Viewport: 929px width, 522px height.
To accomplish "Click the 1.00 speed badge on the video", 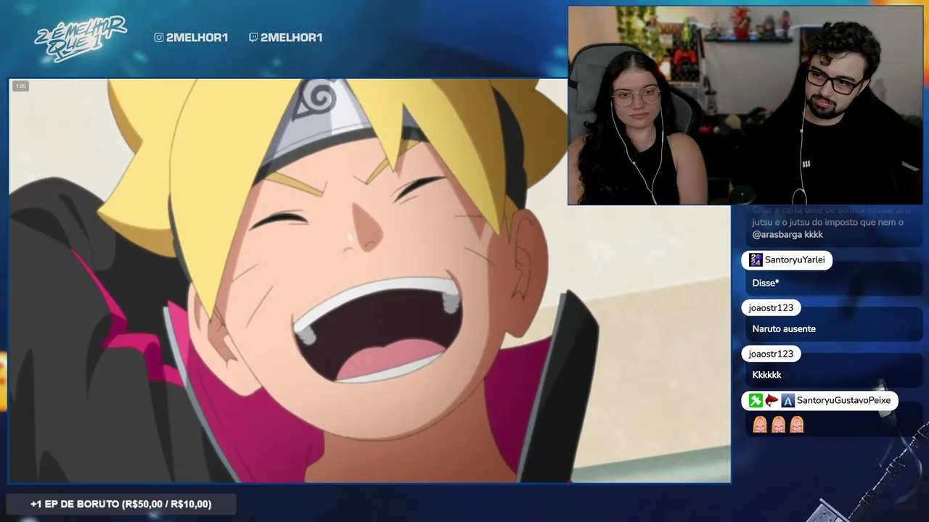I will pyautogui.click(x=20, y=86).
